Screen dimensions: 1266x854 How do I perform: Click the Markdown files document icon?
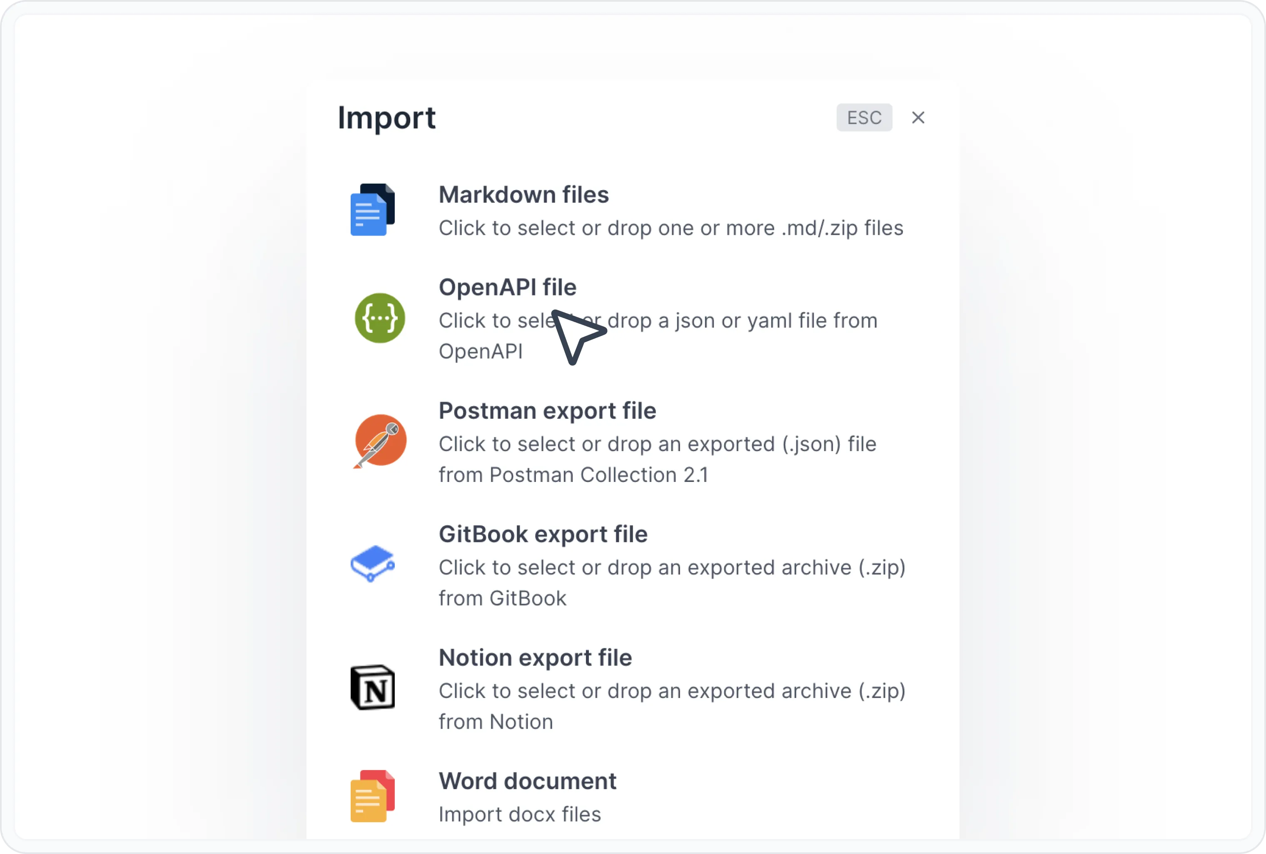click(x=373, y=210)
